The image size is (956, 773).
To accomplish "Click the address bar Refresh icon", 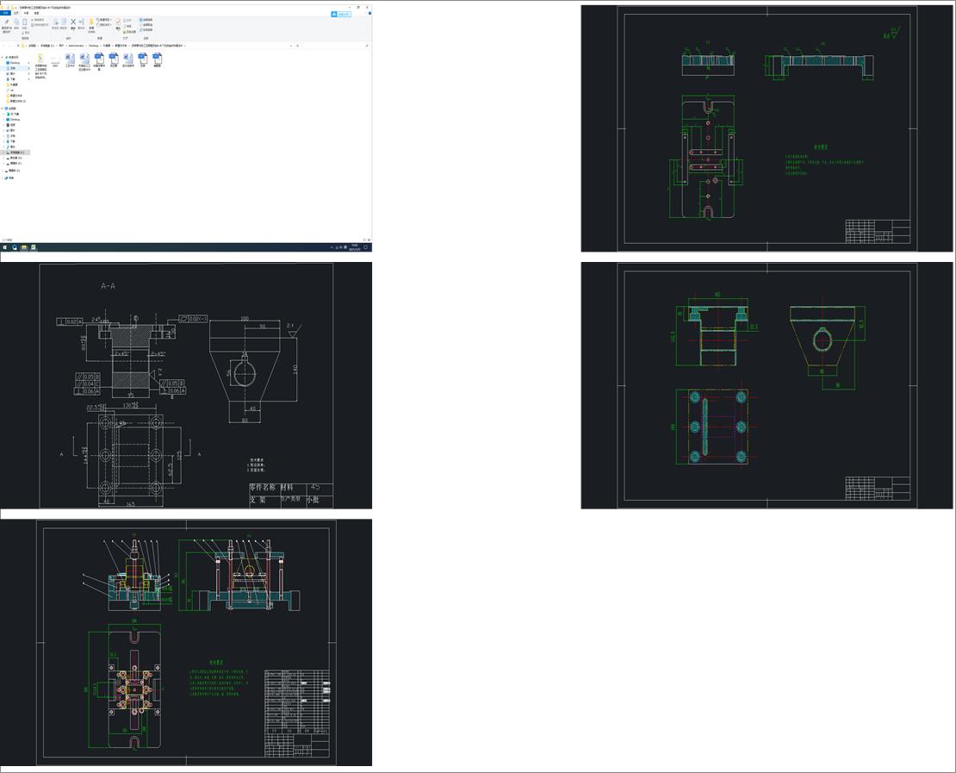I will [297, 46].
